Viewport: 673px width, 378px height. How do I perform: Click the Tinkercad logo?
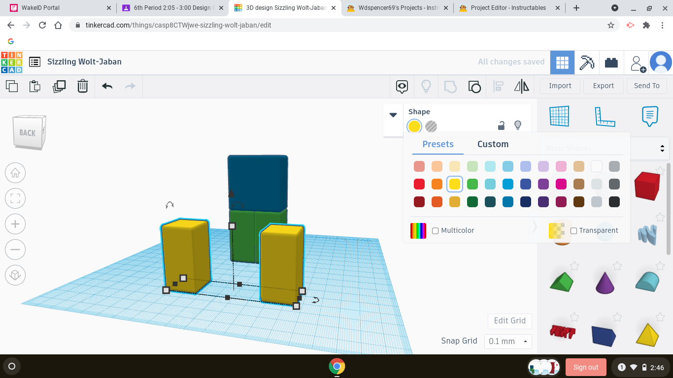pyautogui.click(x=11, y=62)
